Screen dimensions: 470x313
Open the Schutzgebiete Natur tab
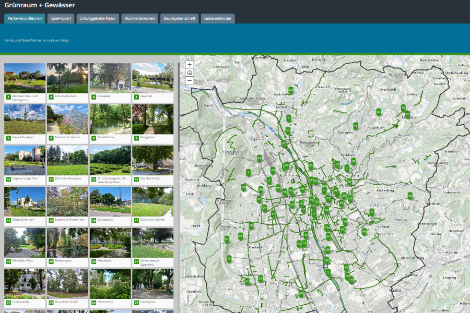click(x=98, y=18)
